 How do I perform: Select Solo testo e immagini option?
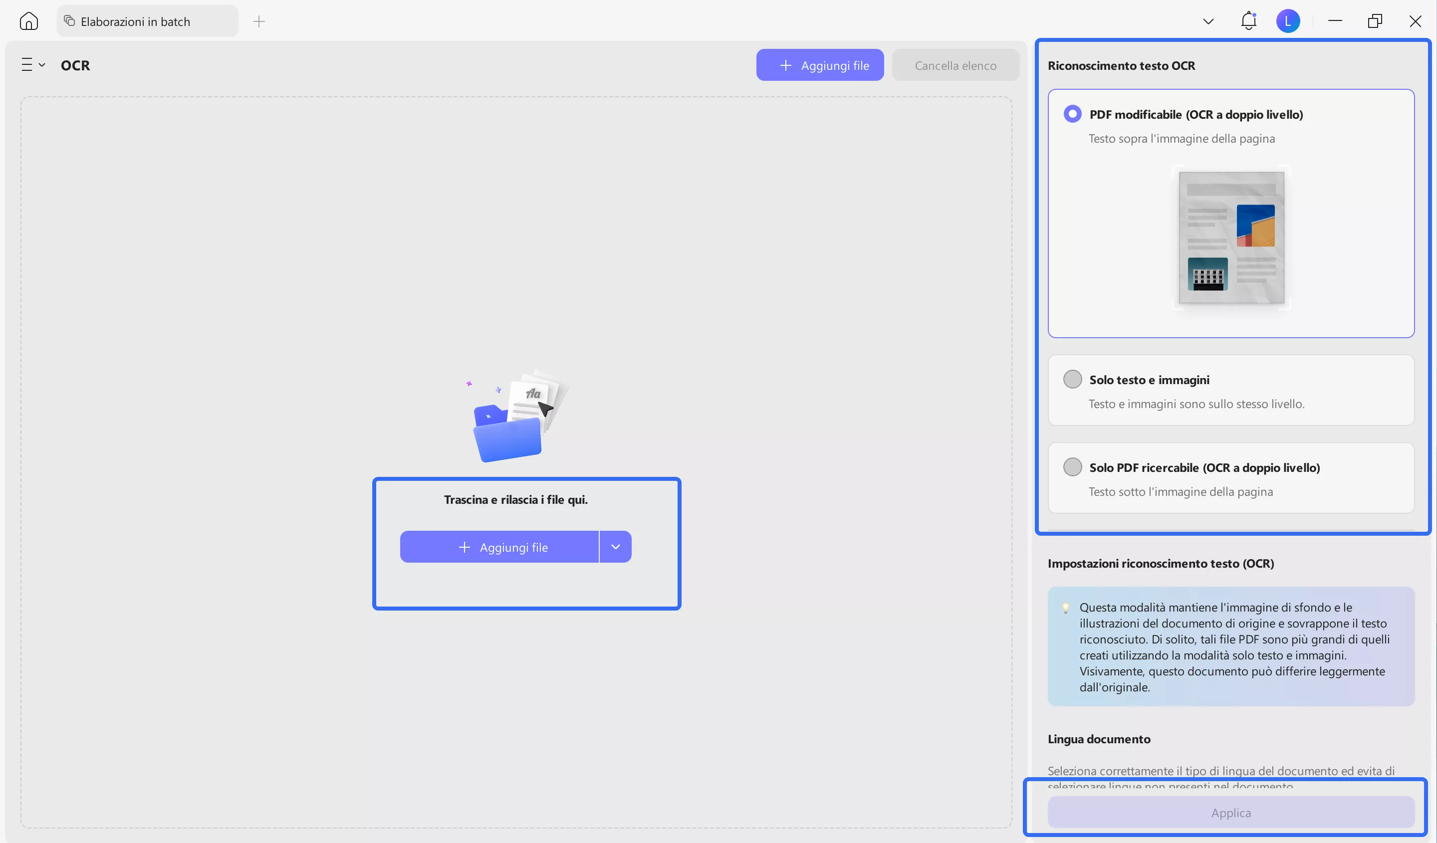pyautogui.click(x=1072, y=379)
